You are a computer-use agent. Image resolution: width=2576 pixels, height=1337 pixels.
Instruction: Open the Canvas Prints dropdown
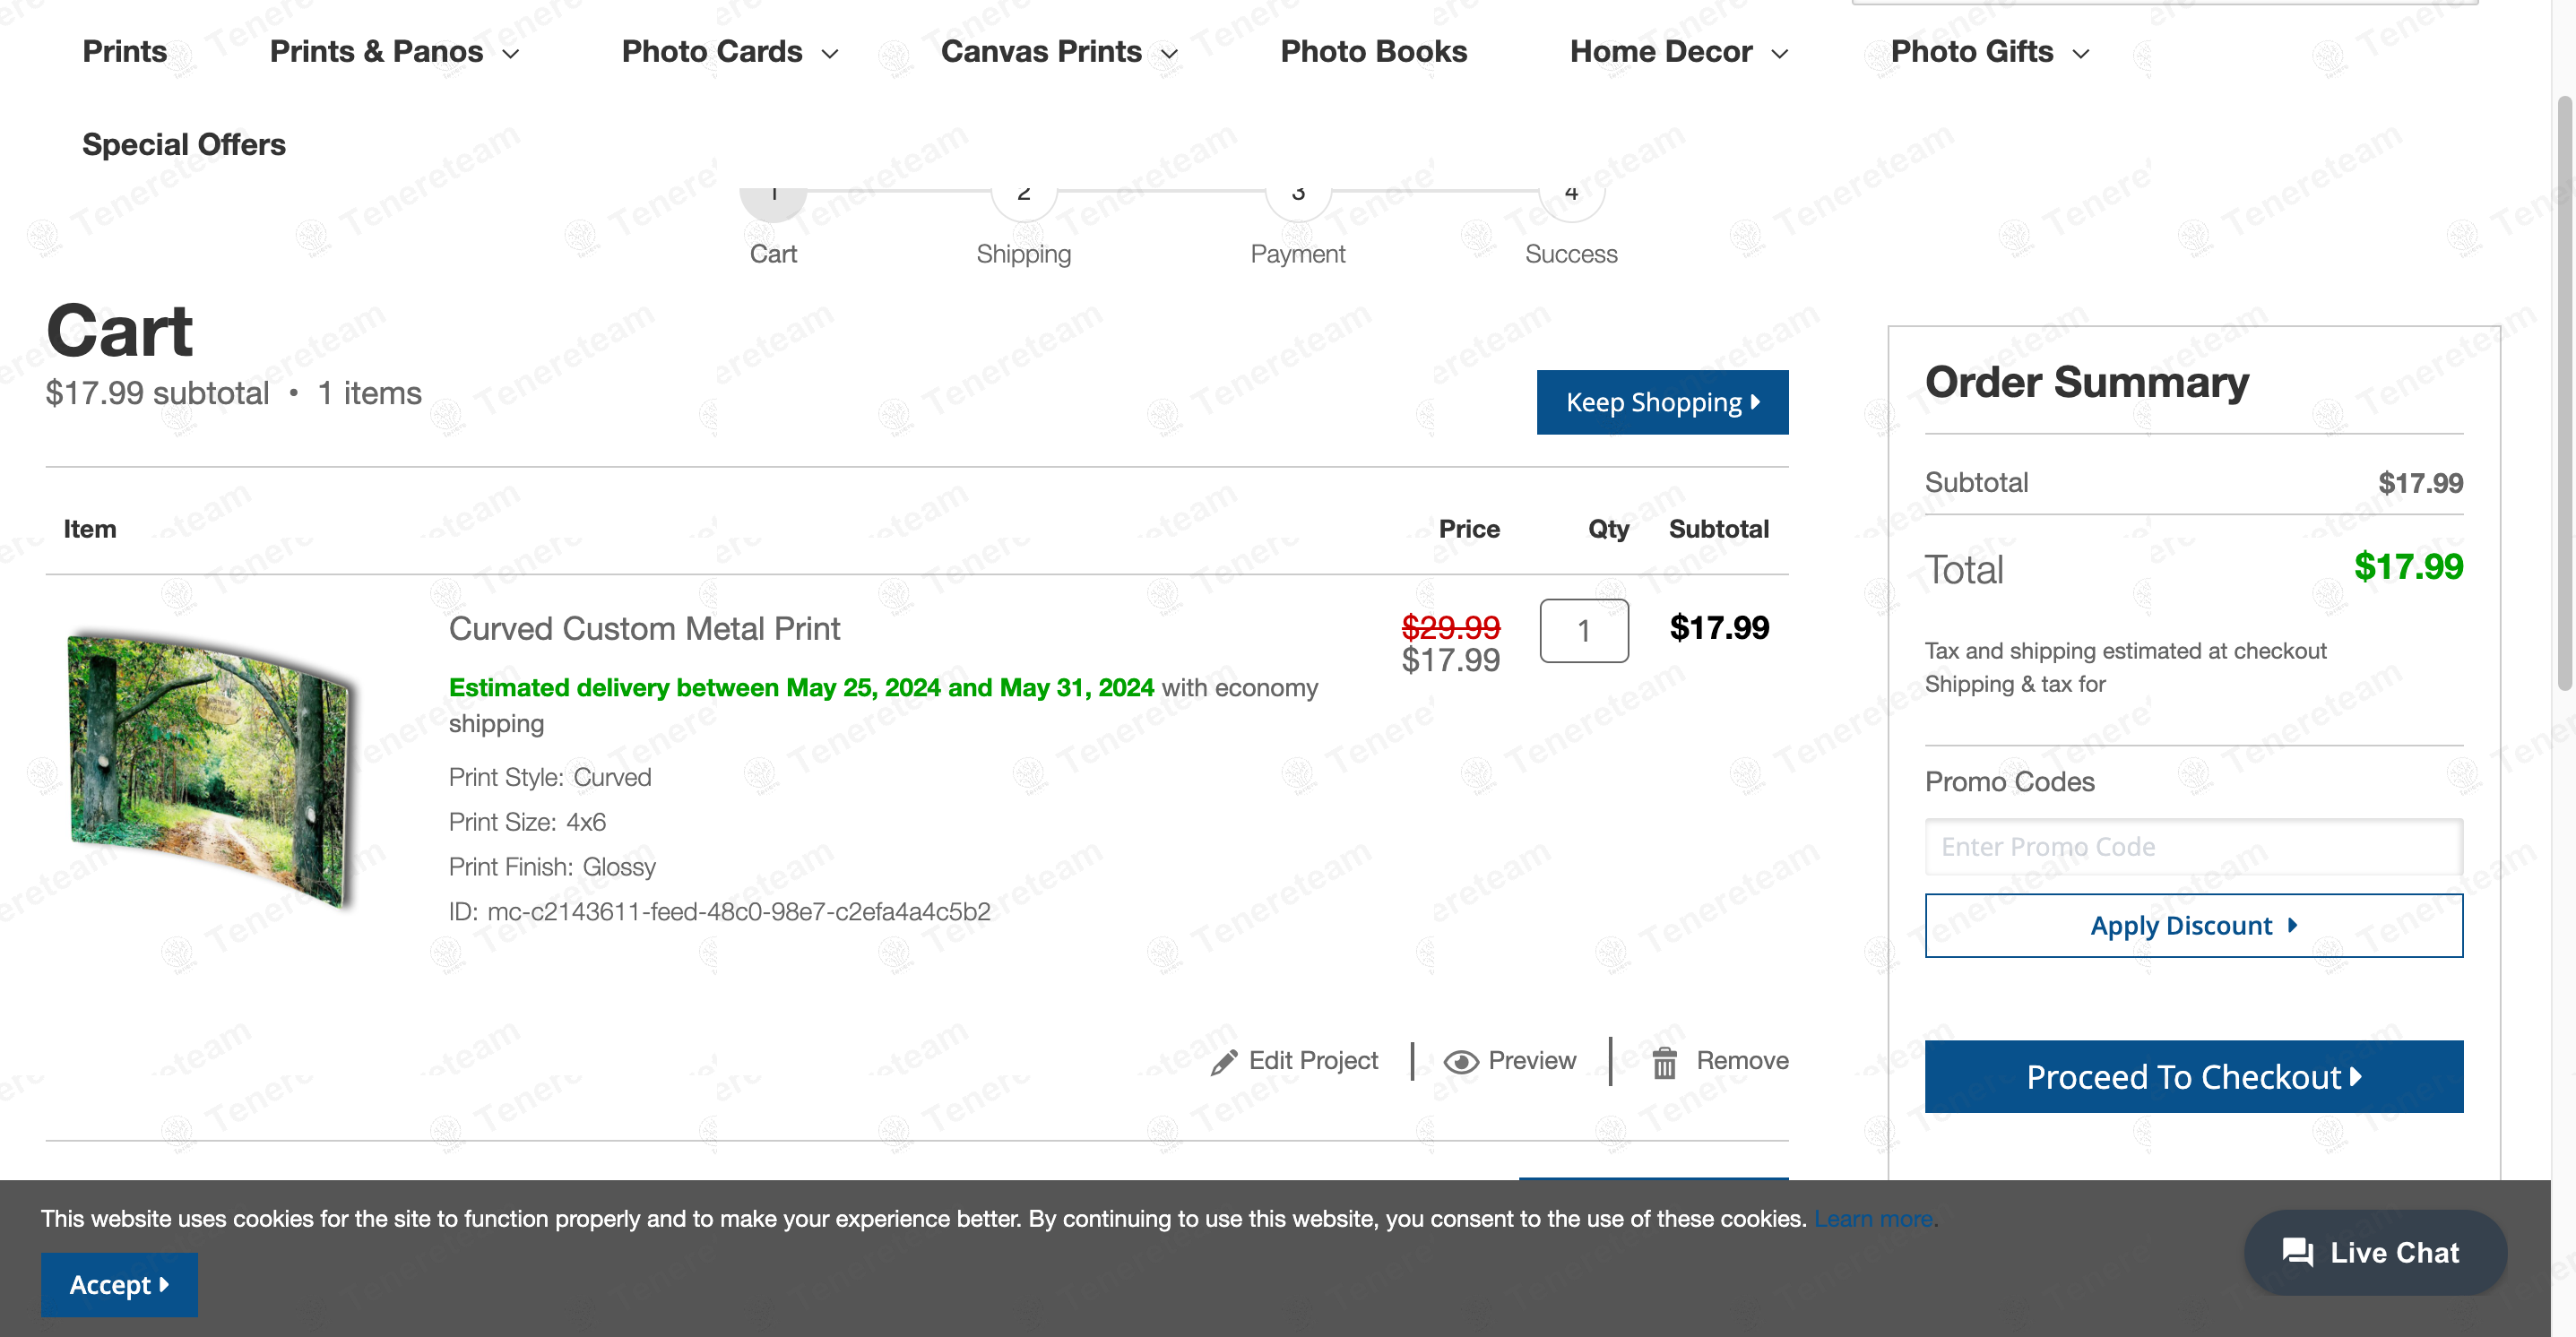tap(1169, 54)
